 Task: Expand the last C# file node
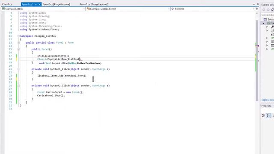pos(267,49)
